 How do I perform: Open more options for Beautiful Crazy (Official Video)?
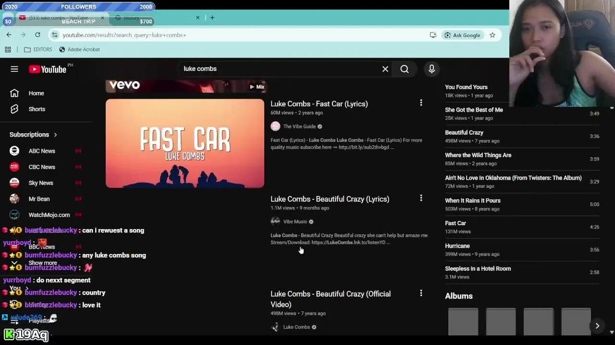pyautogui.click(x=421, y=293)
